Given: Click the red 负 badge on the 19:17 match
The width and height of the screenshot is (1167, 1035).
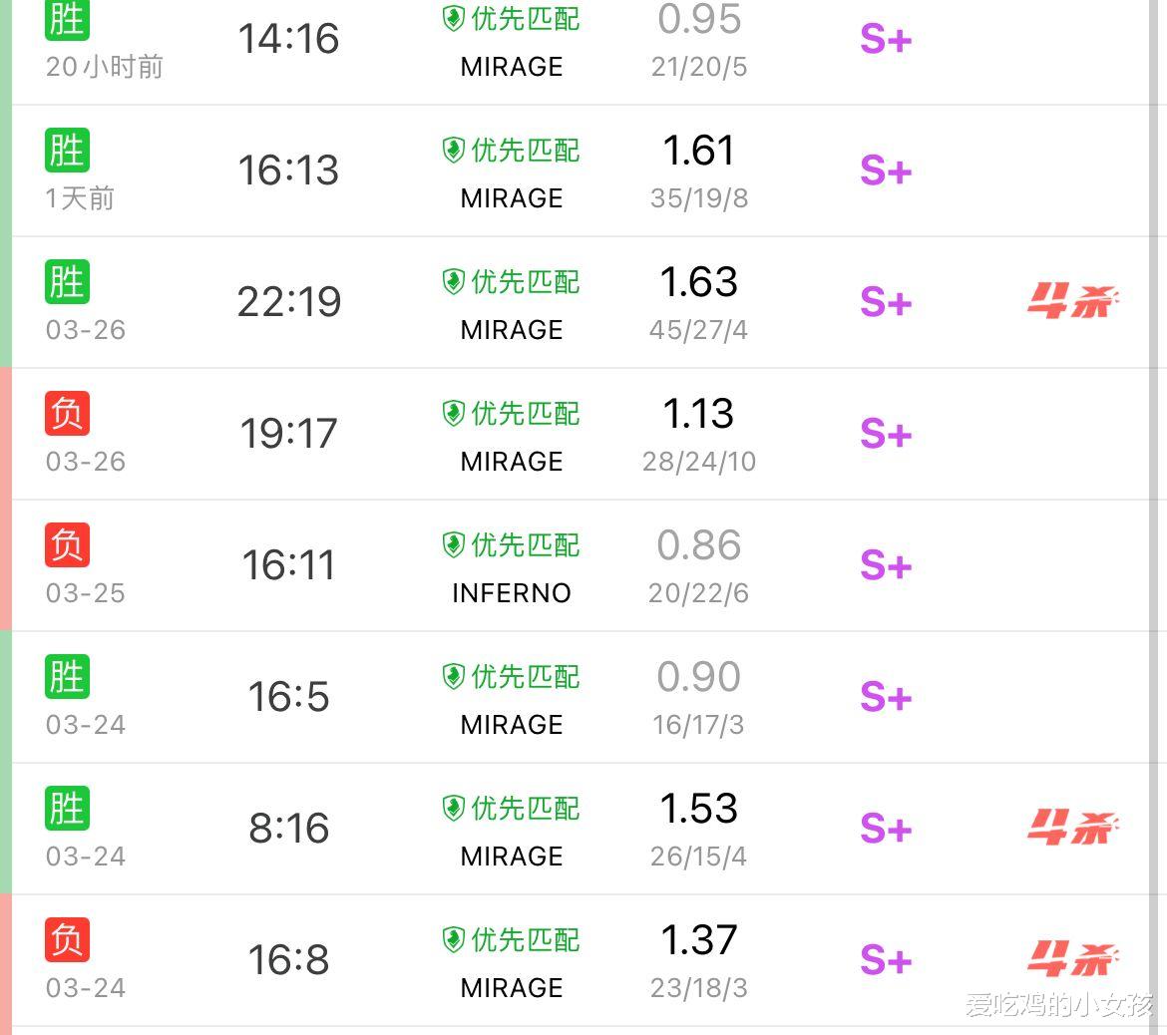Looking at the screenshot, I should click(66, 414).
